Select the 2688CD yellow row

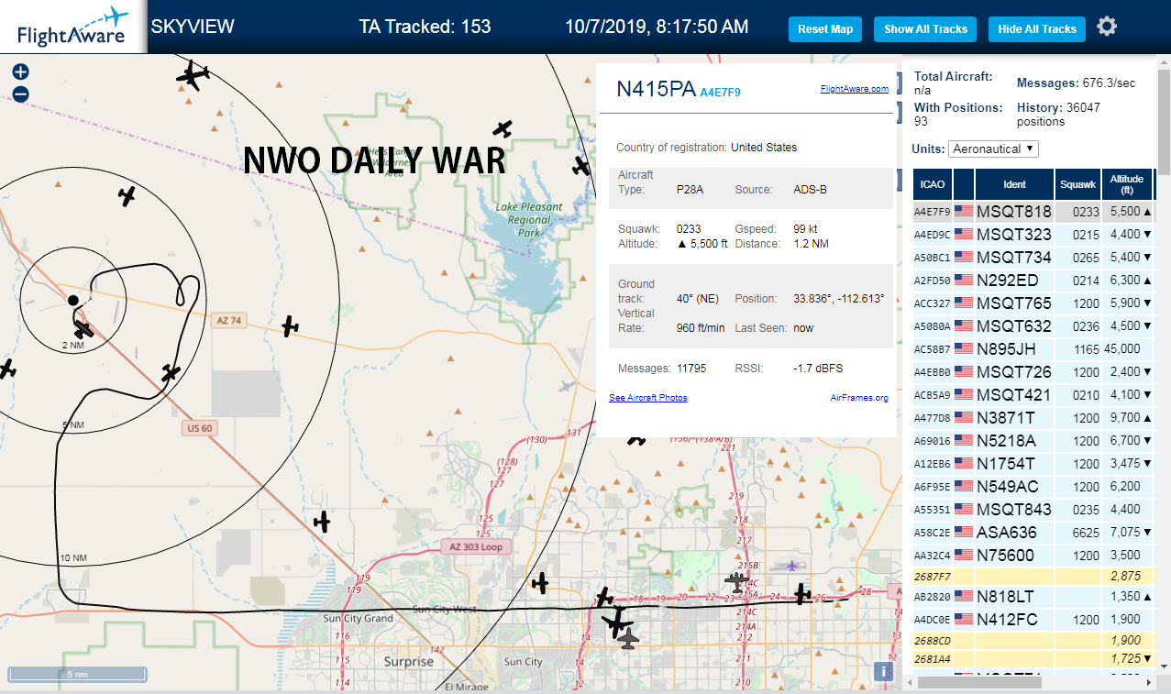[x=1033, y=640]
